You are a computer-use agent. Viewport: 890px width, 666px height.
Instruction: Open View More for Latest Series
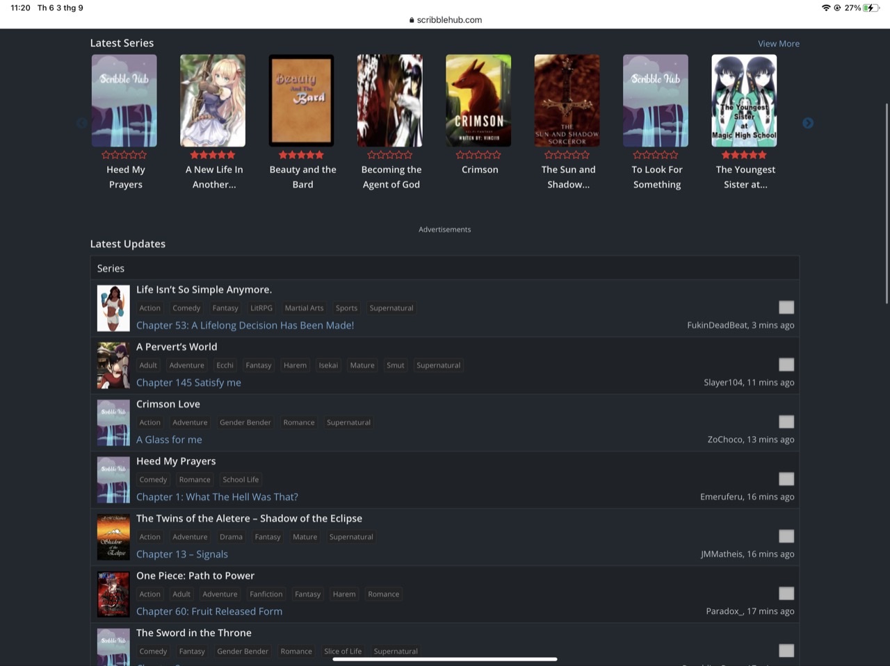(x=778, y=44)
